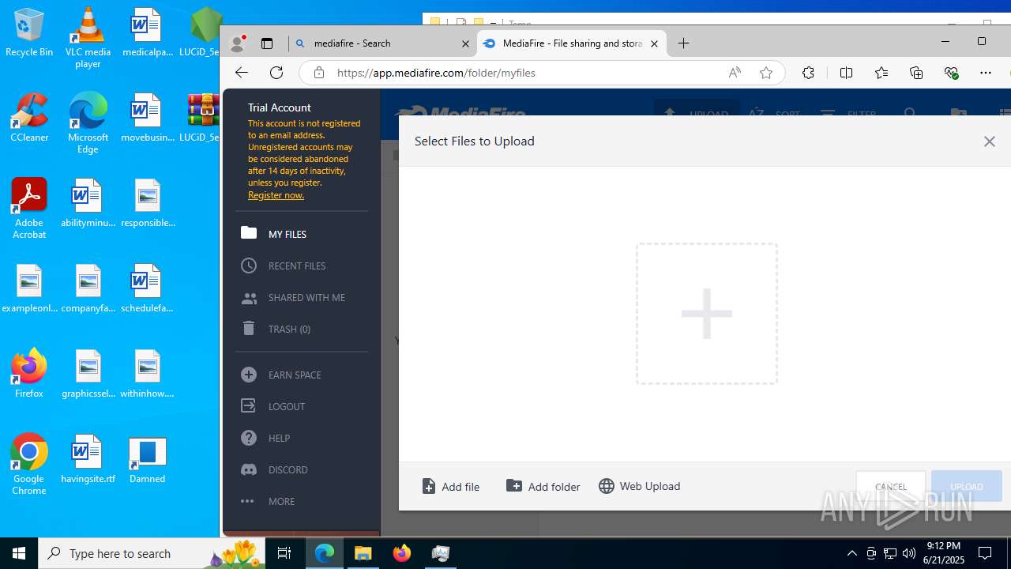Open the Extensions puzzle icon

click(x=808, y=73)
